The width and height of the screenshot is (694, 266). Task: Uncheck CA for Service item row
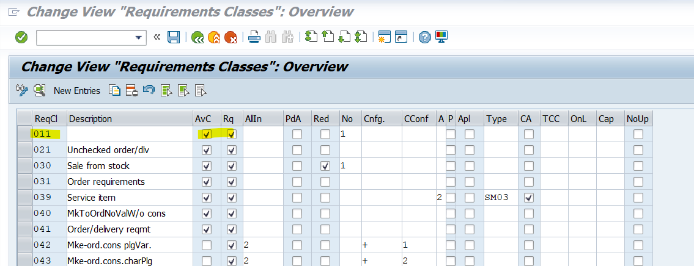pos(528,198)
